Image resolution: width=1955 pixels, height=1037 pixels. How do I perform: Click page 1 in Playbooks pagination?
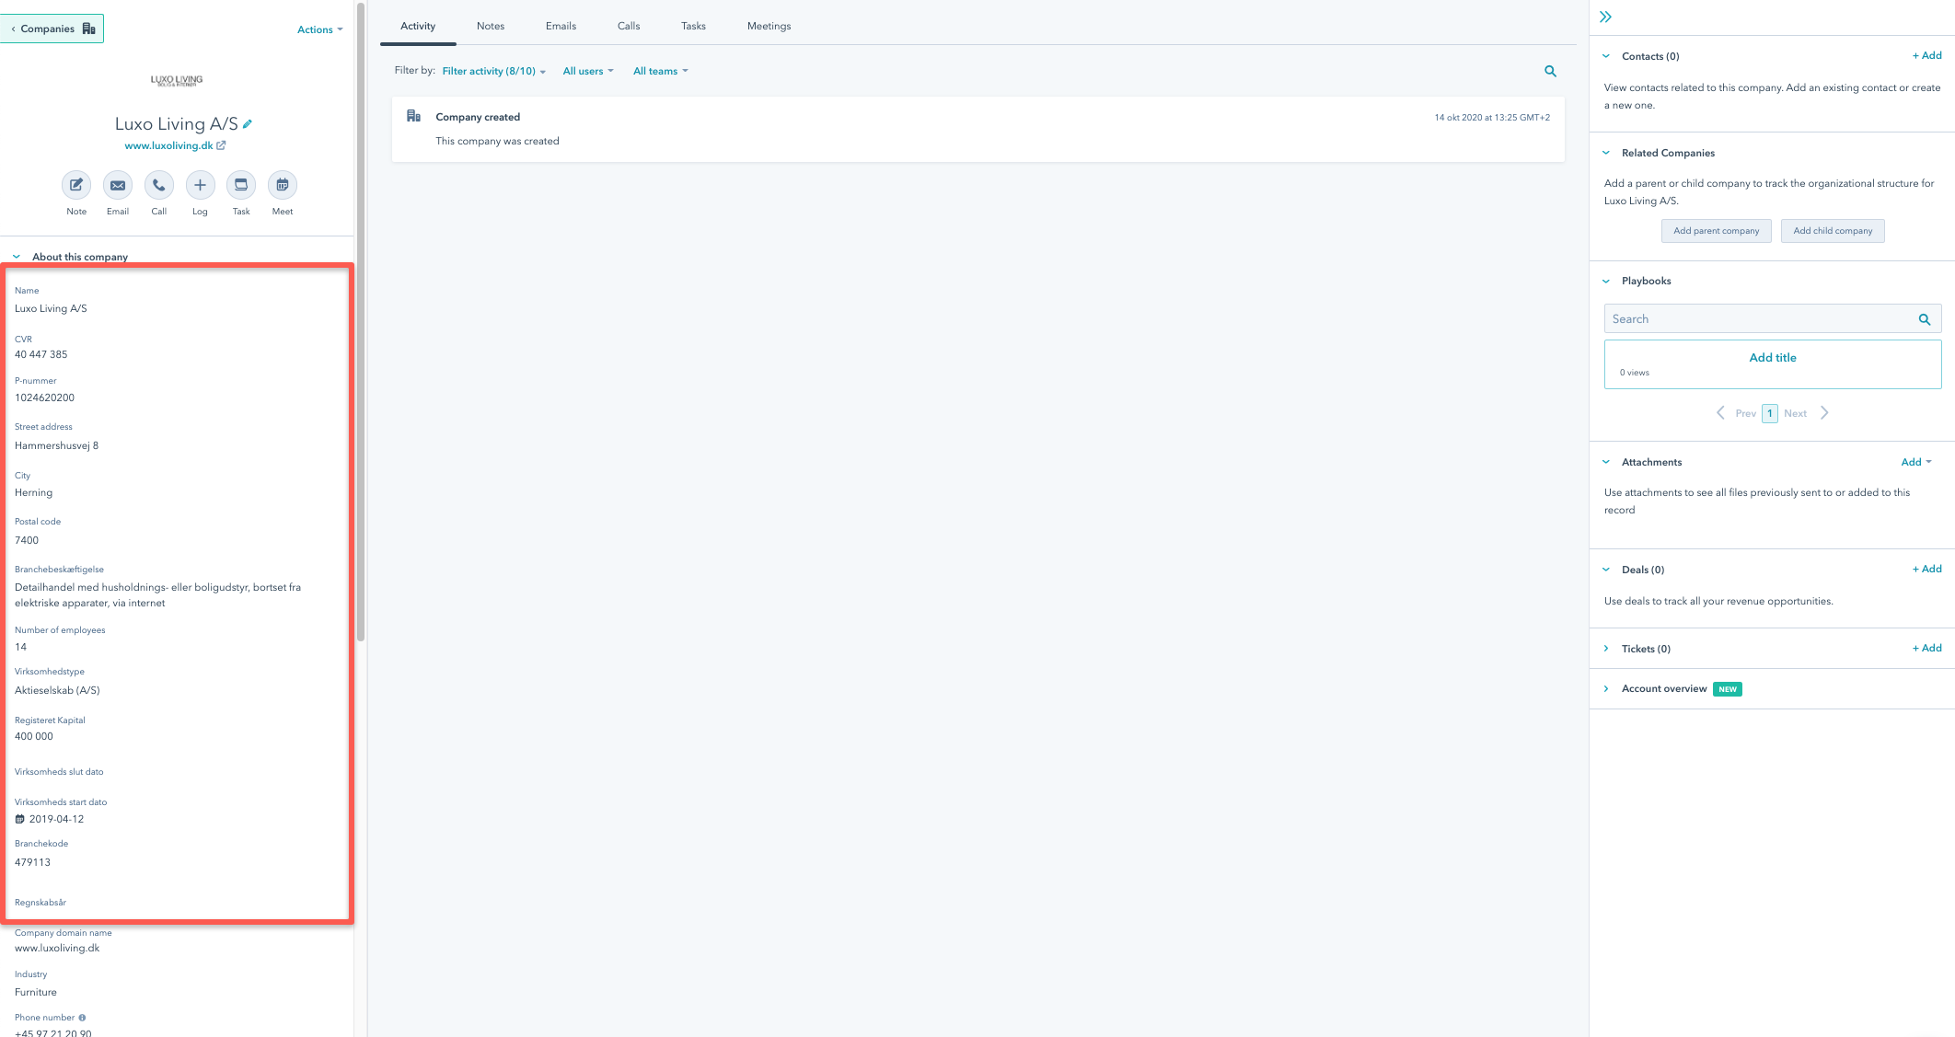(x=1769, y=413)
